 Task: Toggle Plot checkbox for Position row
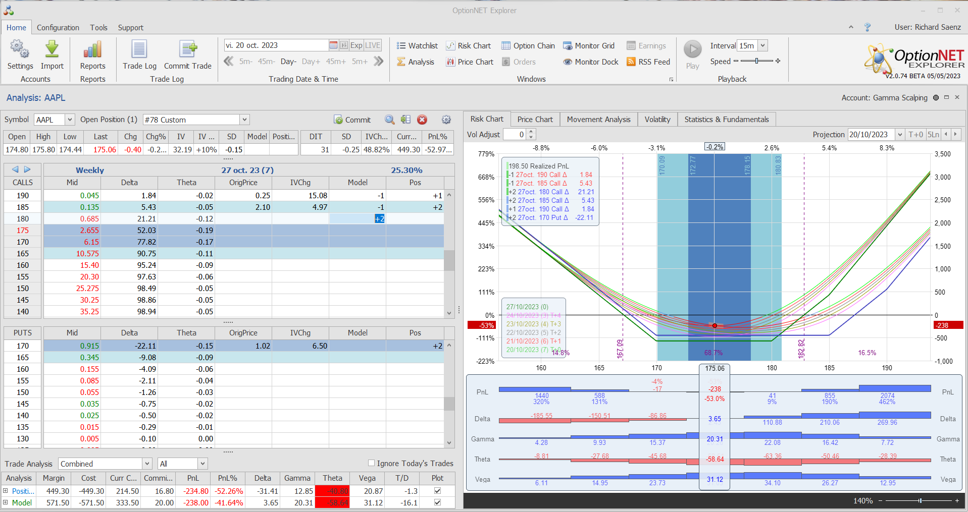coord(437,491)
